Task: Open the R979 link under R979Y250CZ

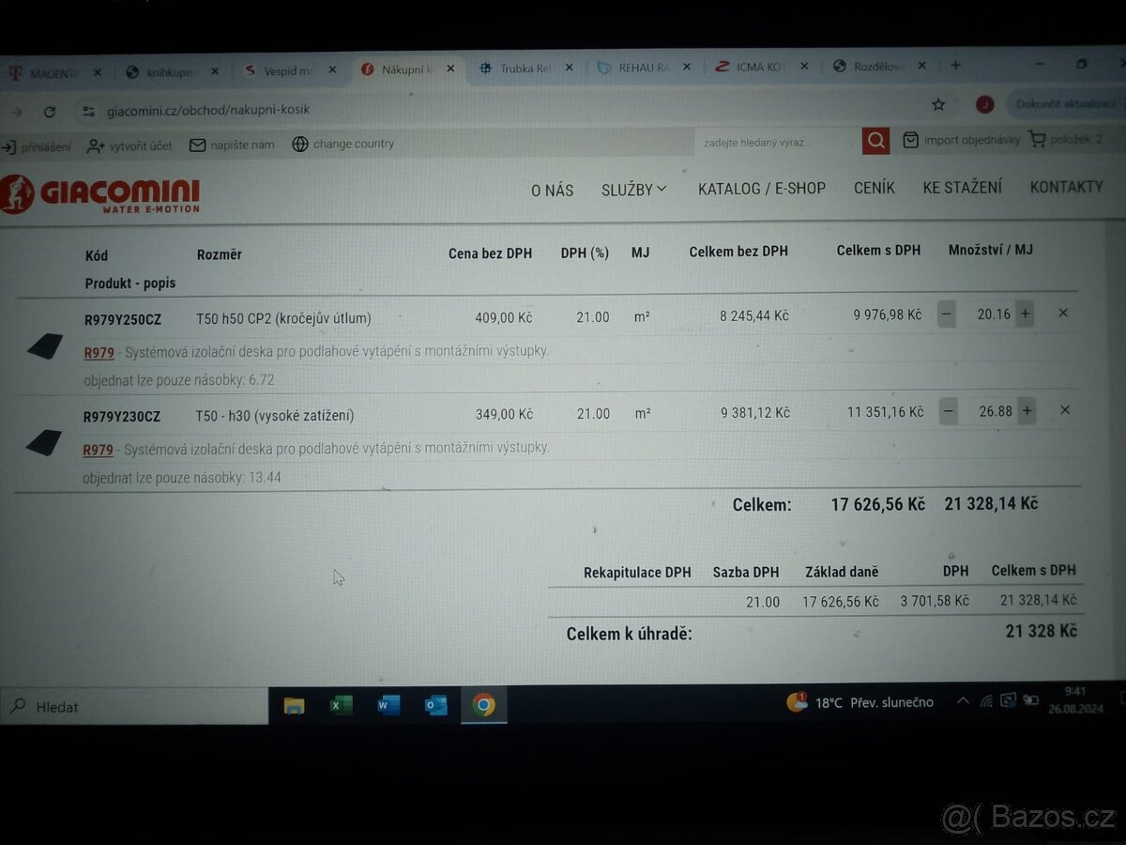Action: pos(99,352)
